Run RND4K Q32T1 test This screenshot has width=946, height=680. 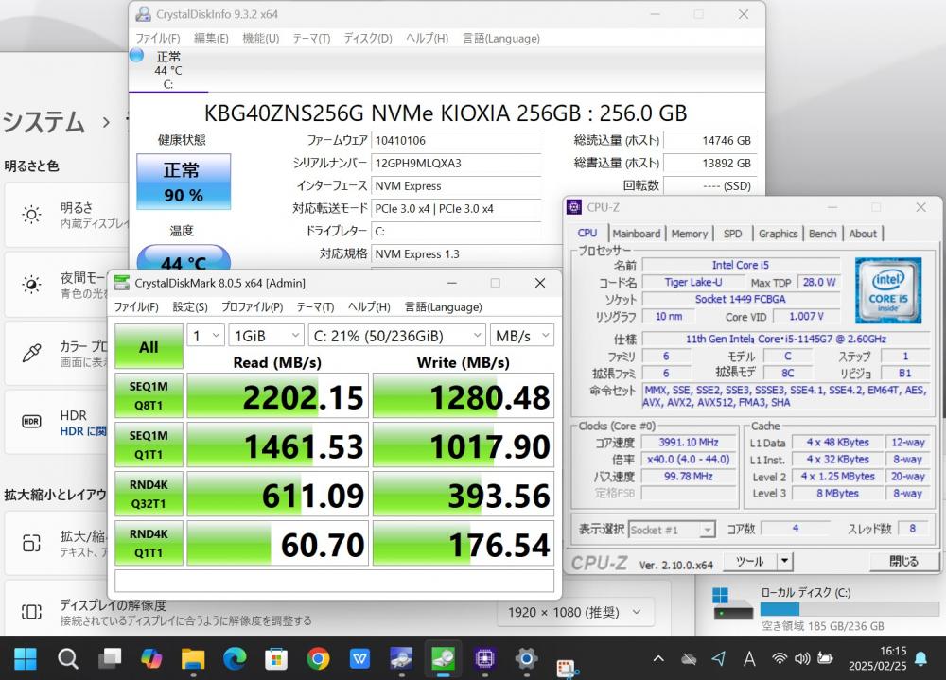click(x=149, y=495)
